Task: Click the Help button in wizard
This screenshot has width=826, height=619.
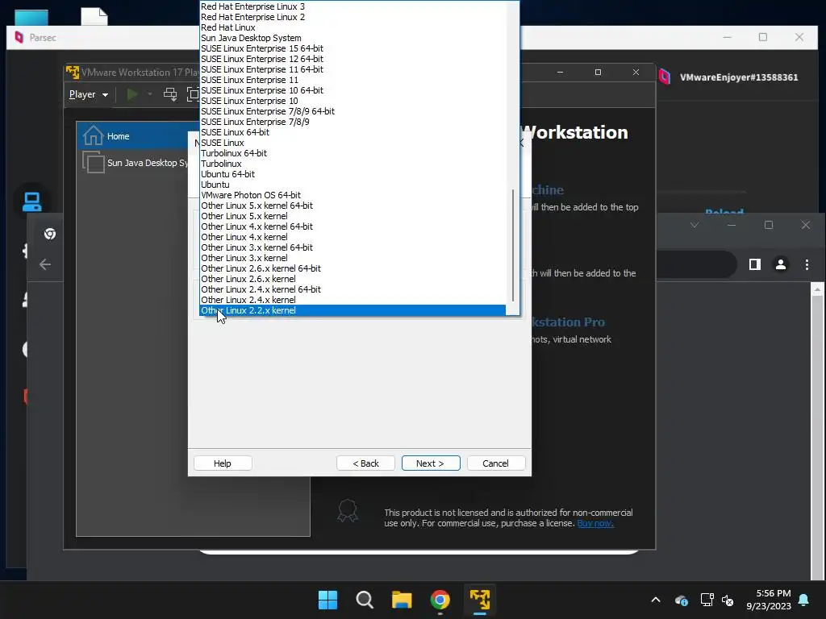Action: click(223, 463)
